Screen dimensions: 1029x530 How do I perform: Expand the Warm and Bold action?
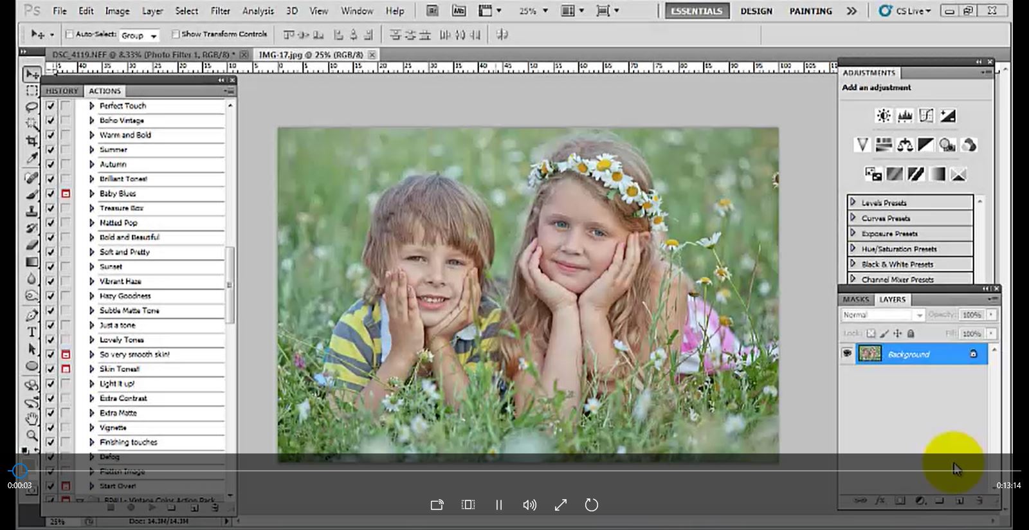click(x=91, y=135)
